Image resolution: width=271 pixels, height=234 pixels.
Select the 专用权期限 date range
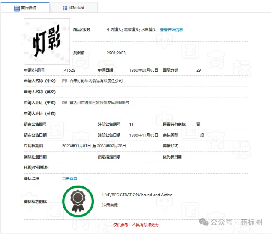pyautogui.click(x=94, y=146)
